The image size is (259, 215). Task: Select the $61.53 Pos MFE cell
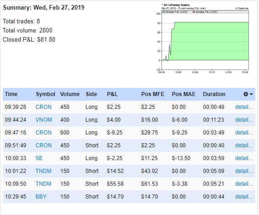(150, 184)
